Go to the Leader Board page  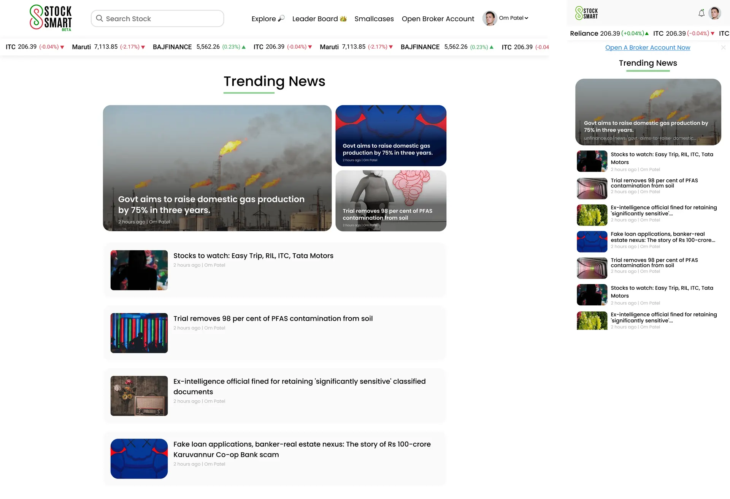(x=319, y=19)
